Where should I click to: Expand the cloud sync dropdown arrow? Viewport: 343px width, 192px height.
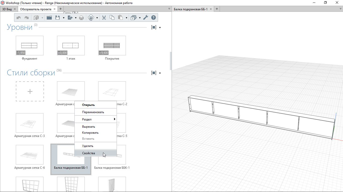pyautogui.click(x=97, y=18)
